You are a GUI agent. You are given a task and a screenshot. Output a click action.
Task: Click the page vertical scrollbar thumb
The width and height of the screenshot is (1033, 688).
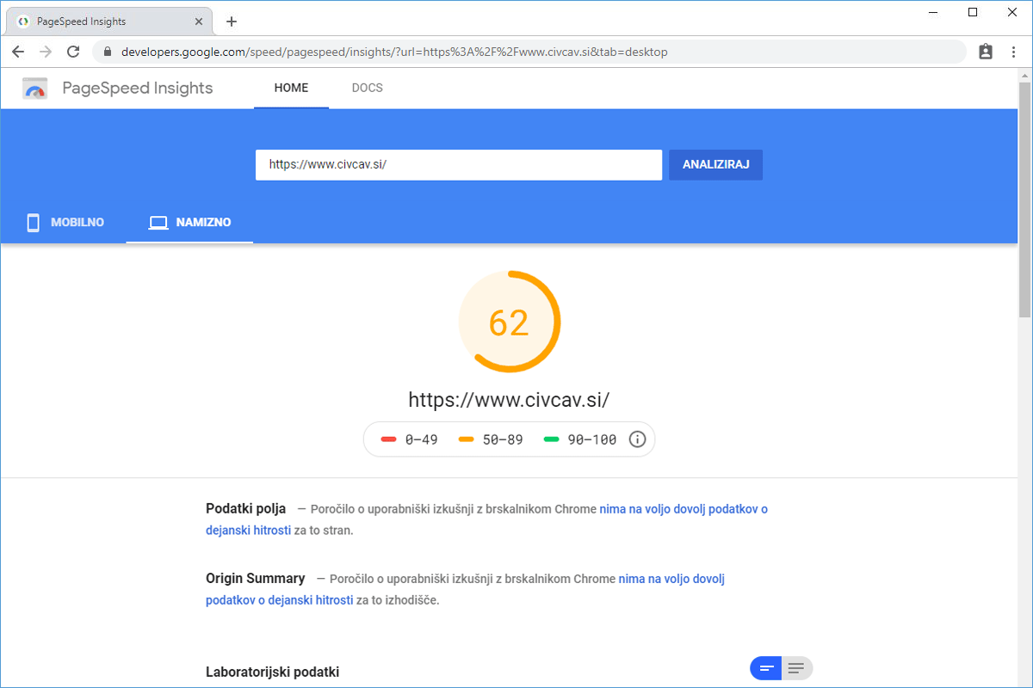(x=1024, y=200)
